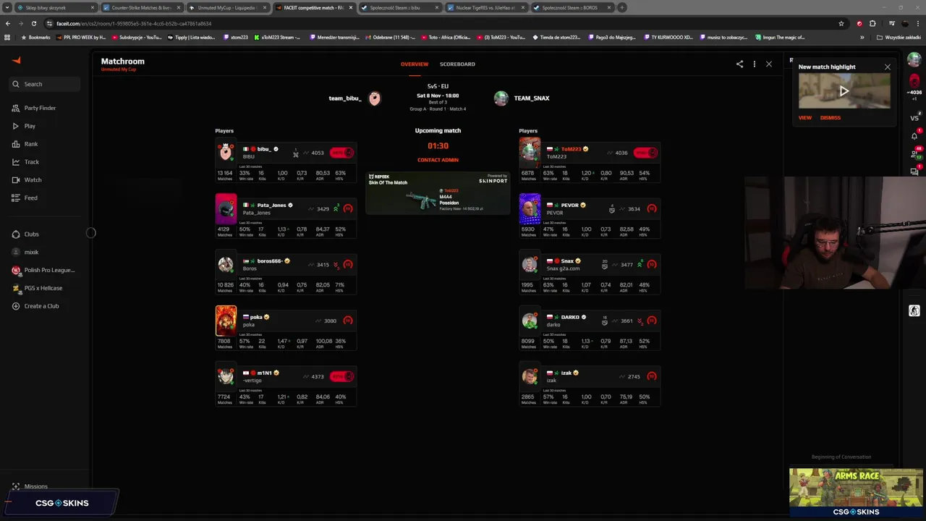Open the Wszystkie zakładki bookmarks folder
The image size is (926, 521).
pos(900,37)
